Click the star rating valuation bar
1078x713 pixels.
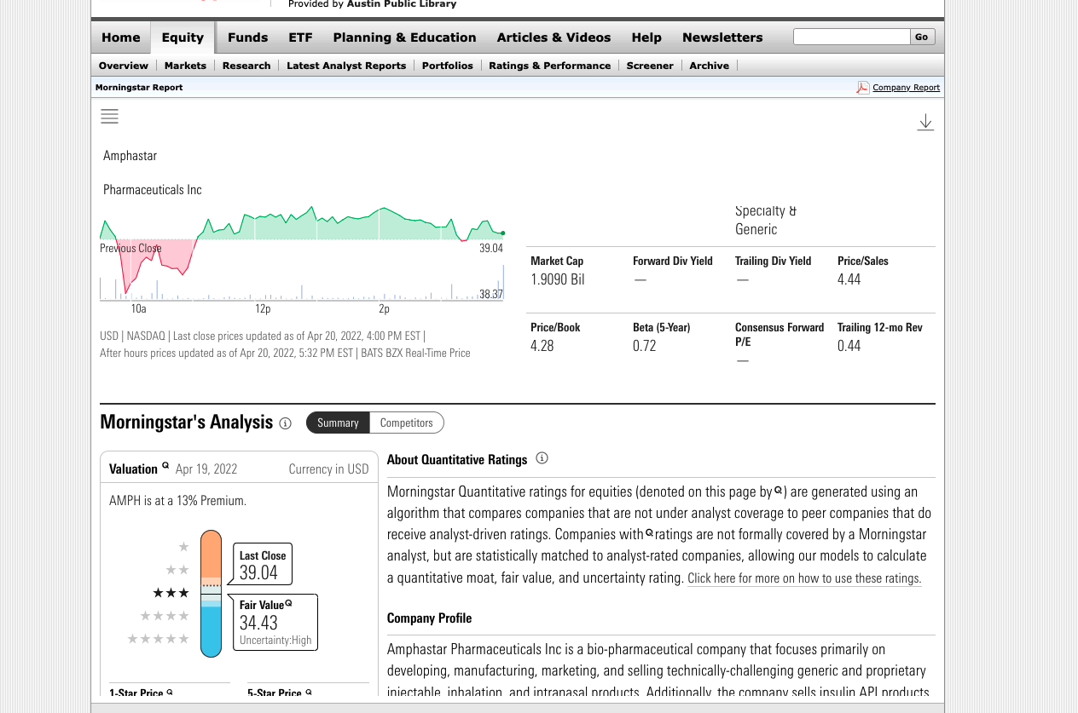211,594
